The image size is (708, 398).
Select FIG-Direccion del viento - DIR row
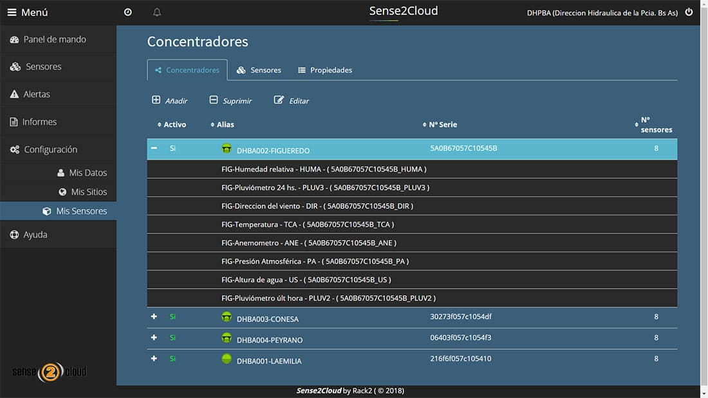click(x=412, y=206)
